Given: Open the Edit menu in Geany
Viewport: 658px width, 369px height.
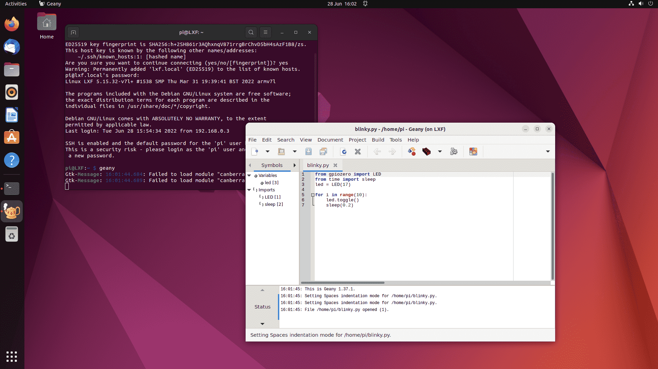Looking at the screenshot, I should 267,140.
